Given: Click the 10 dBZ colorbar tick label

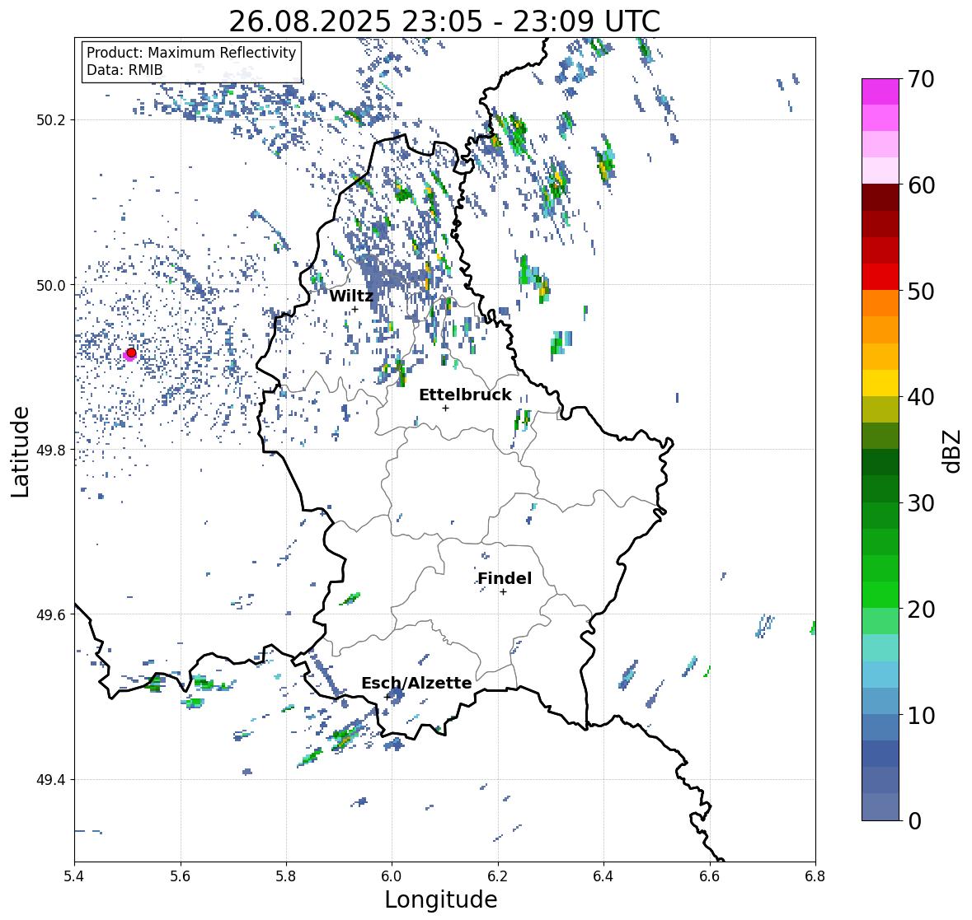Looking at the screenshot, I should [921, 715].
